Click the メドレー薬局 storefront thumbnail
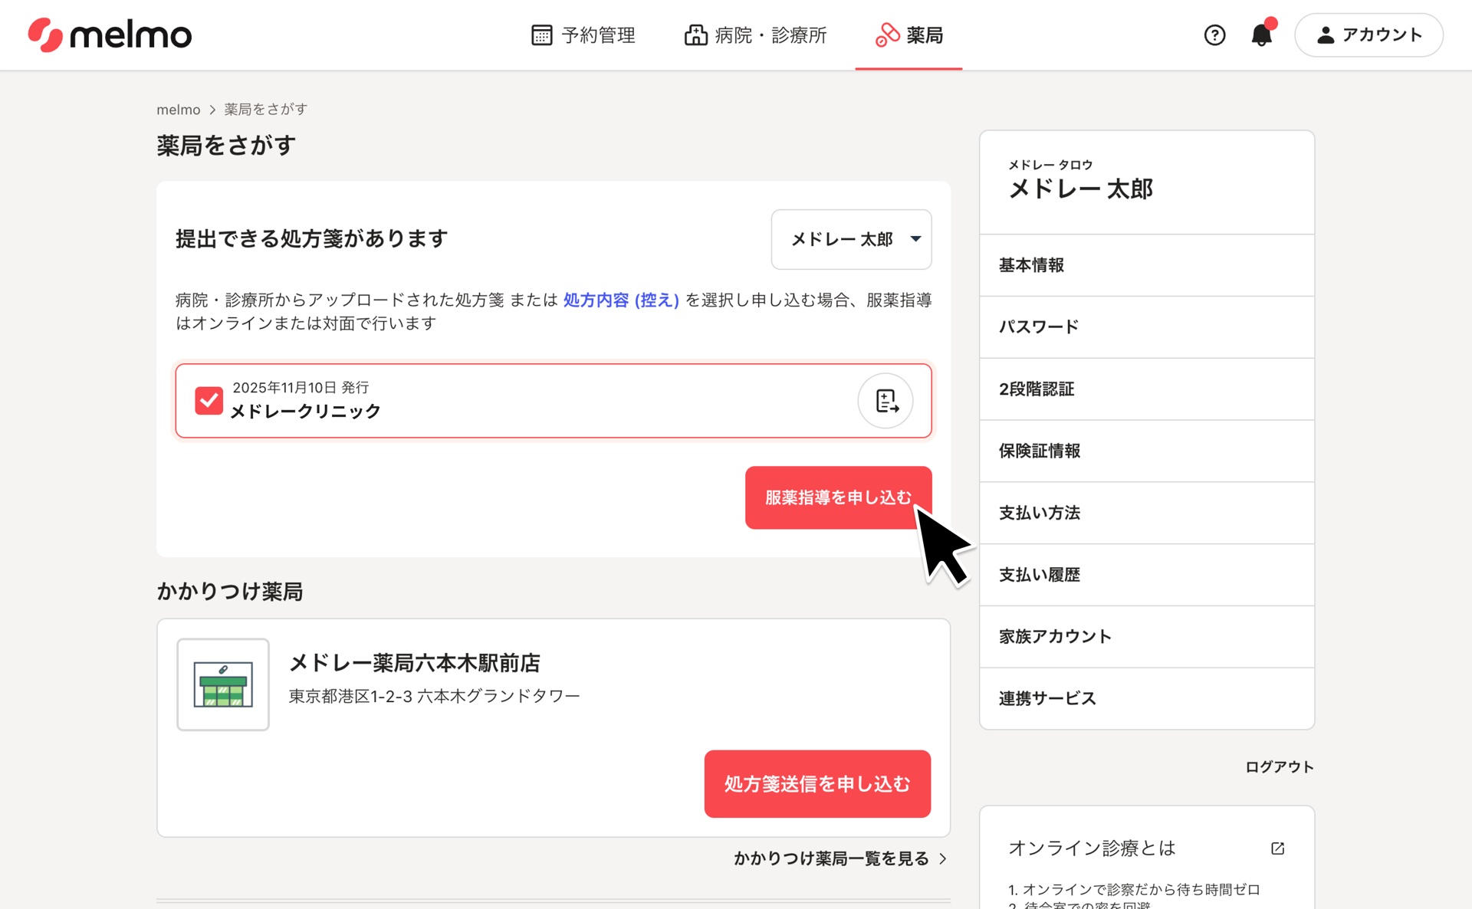 click(x=223, y=684)
